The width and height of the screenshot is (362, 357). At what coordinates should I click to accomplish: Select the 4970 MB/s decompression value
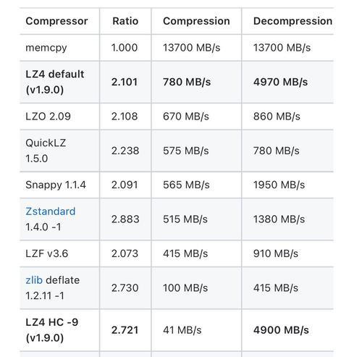tap(280, 82)
